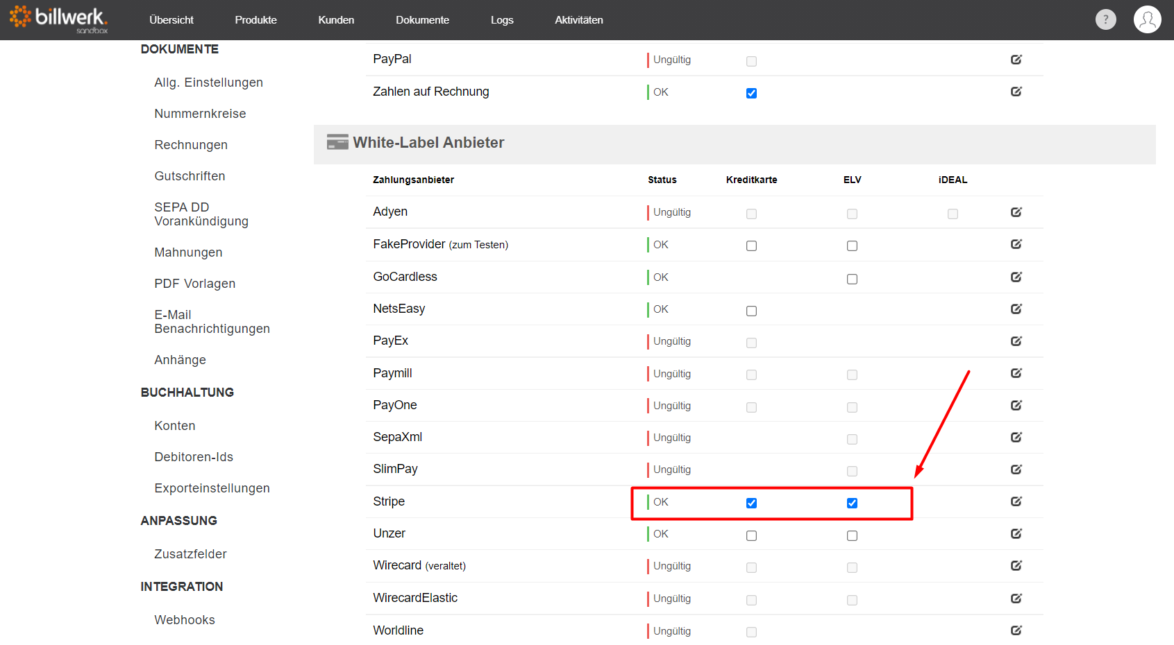Uncheck Stripe ELV checkbox
Screen dimensions: 1174x645
click(x=852, y=503)
